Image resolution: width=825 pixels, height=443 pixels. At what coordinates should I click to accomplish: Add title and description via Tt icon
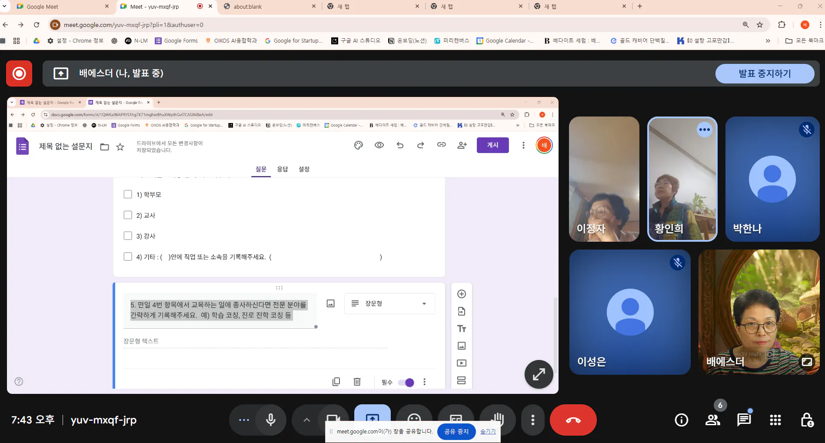[461, 329]
